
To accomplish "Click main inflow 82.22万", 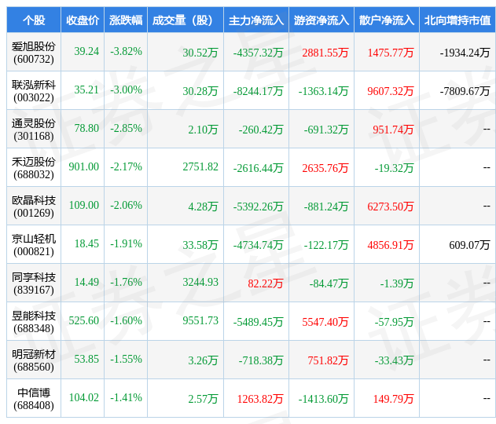I will (266, 283).
